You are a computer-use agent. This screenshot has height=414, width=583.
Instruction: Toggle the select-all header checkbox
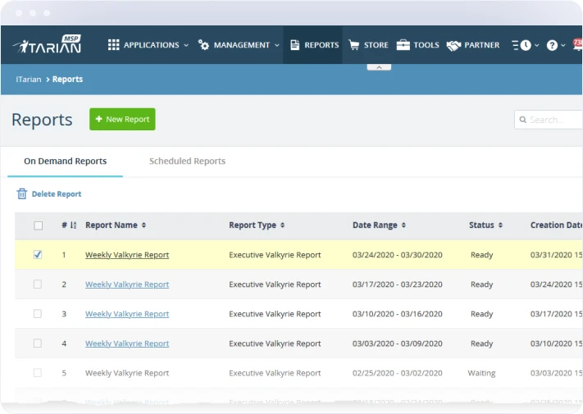[x=38, y=225]
